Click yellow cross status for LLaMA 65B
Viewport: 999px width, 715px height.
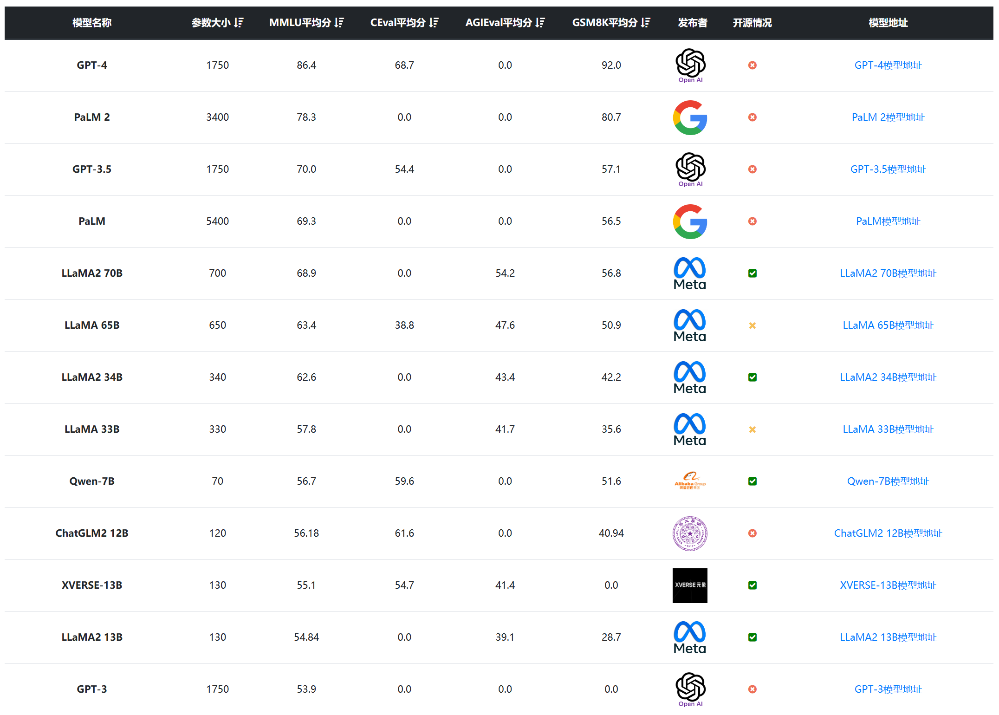[752, 325]
